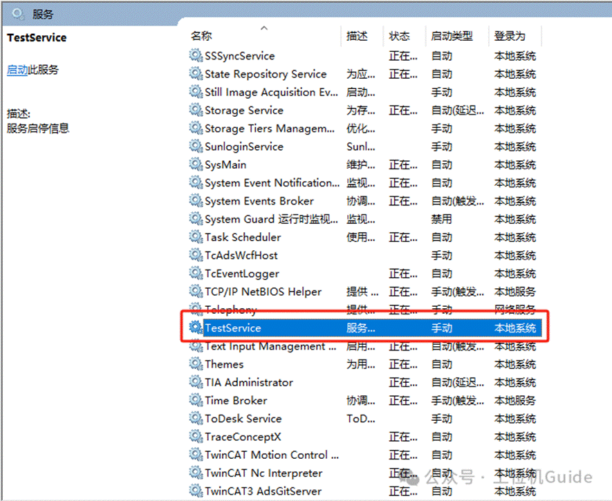Image resolution: width=612 pixels, height=501 pixels.
Task: Click 本地服务 login for Time Broker
Action: point(514,400)
